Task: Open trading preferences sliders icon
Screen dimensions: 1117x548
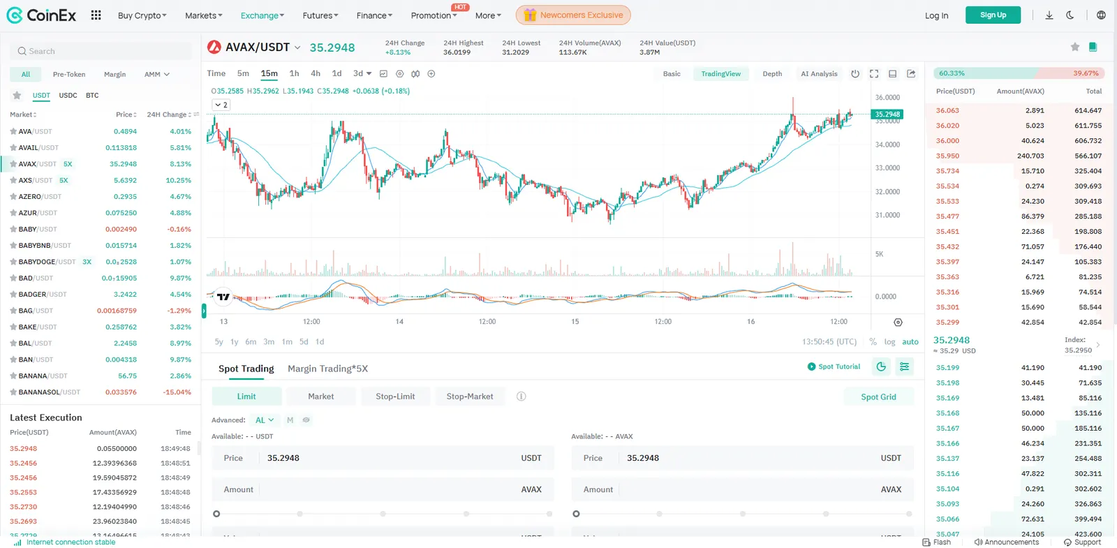Action: (x=904, y=366)
